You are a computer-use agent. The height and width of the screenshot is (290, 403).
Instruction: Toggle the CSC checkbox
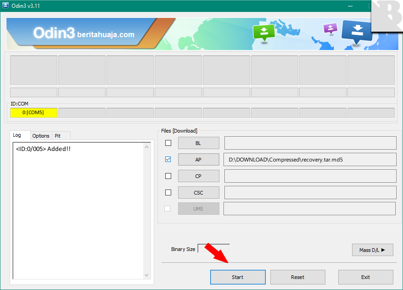click(168, 193)
